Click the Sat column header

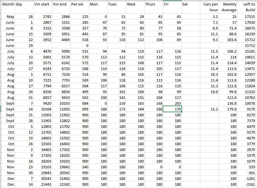point(190,5)
